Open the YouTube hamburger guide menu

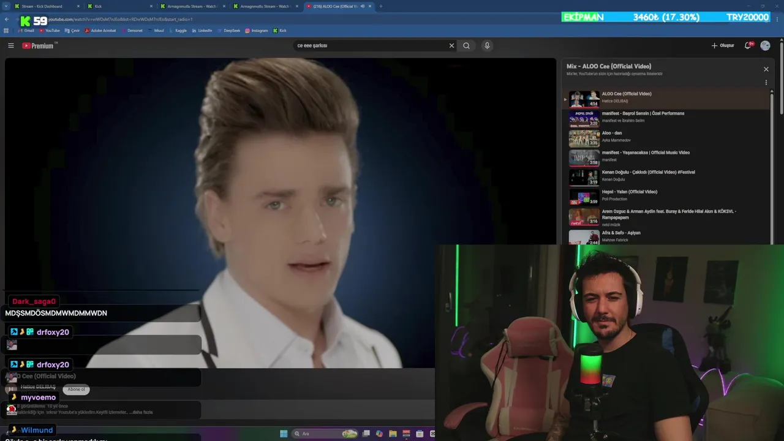[x=10, y=45]
